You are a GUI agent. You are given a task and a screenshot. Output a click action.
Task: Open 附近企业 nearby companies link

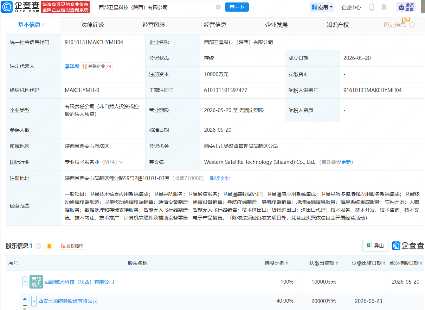point(220,178)
